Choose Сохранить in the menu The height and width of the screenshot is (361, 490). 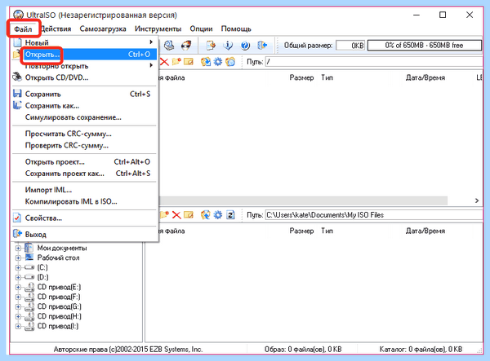pyautogui.click(x=84, y=94)
